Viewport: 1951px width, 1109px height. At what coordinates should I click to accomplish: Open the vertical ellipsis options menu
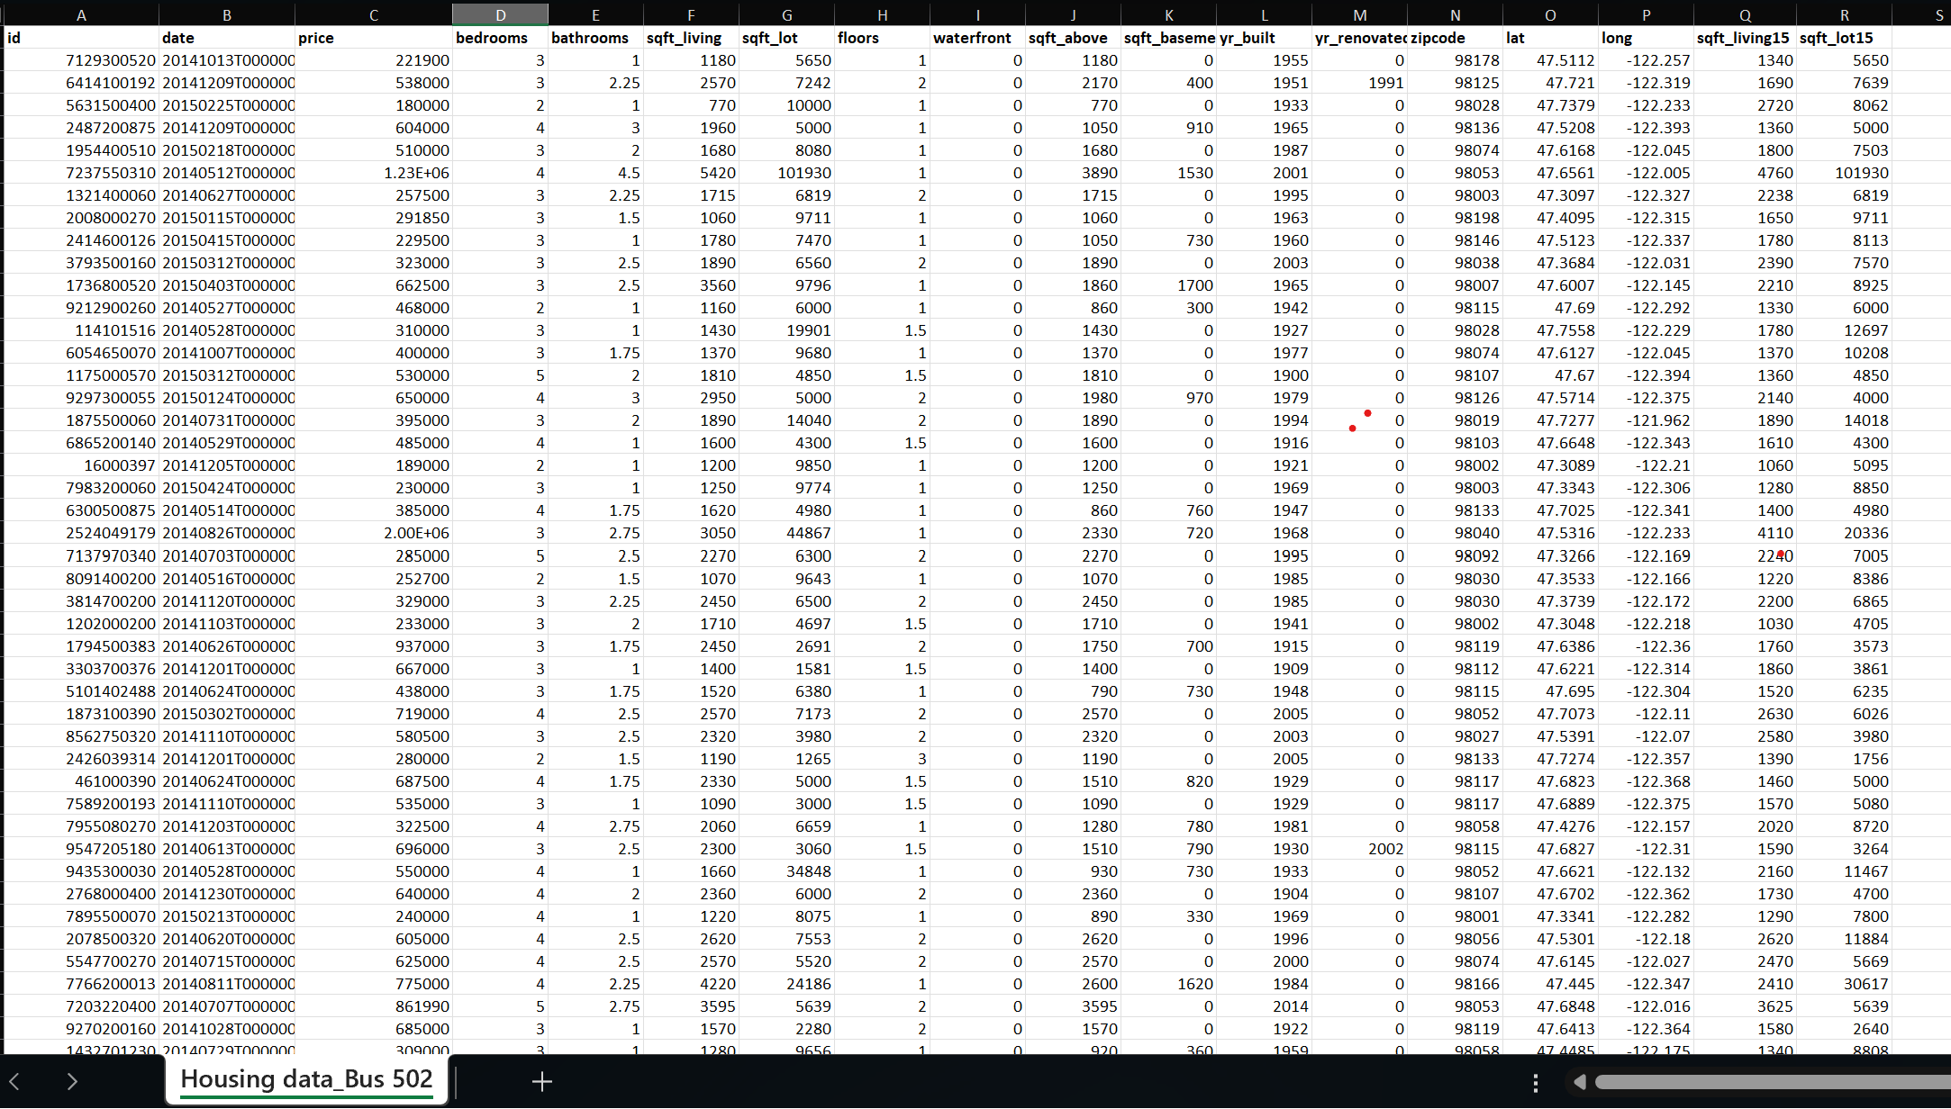point(1536,1082)
